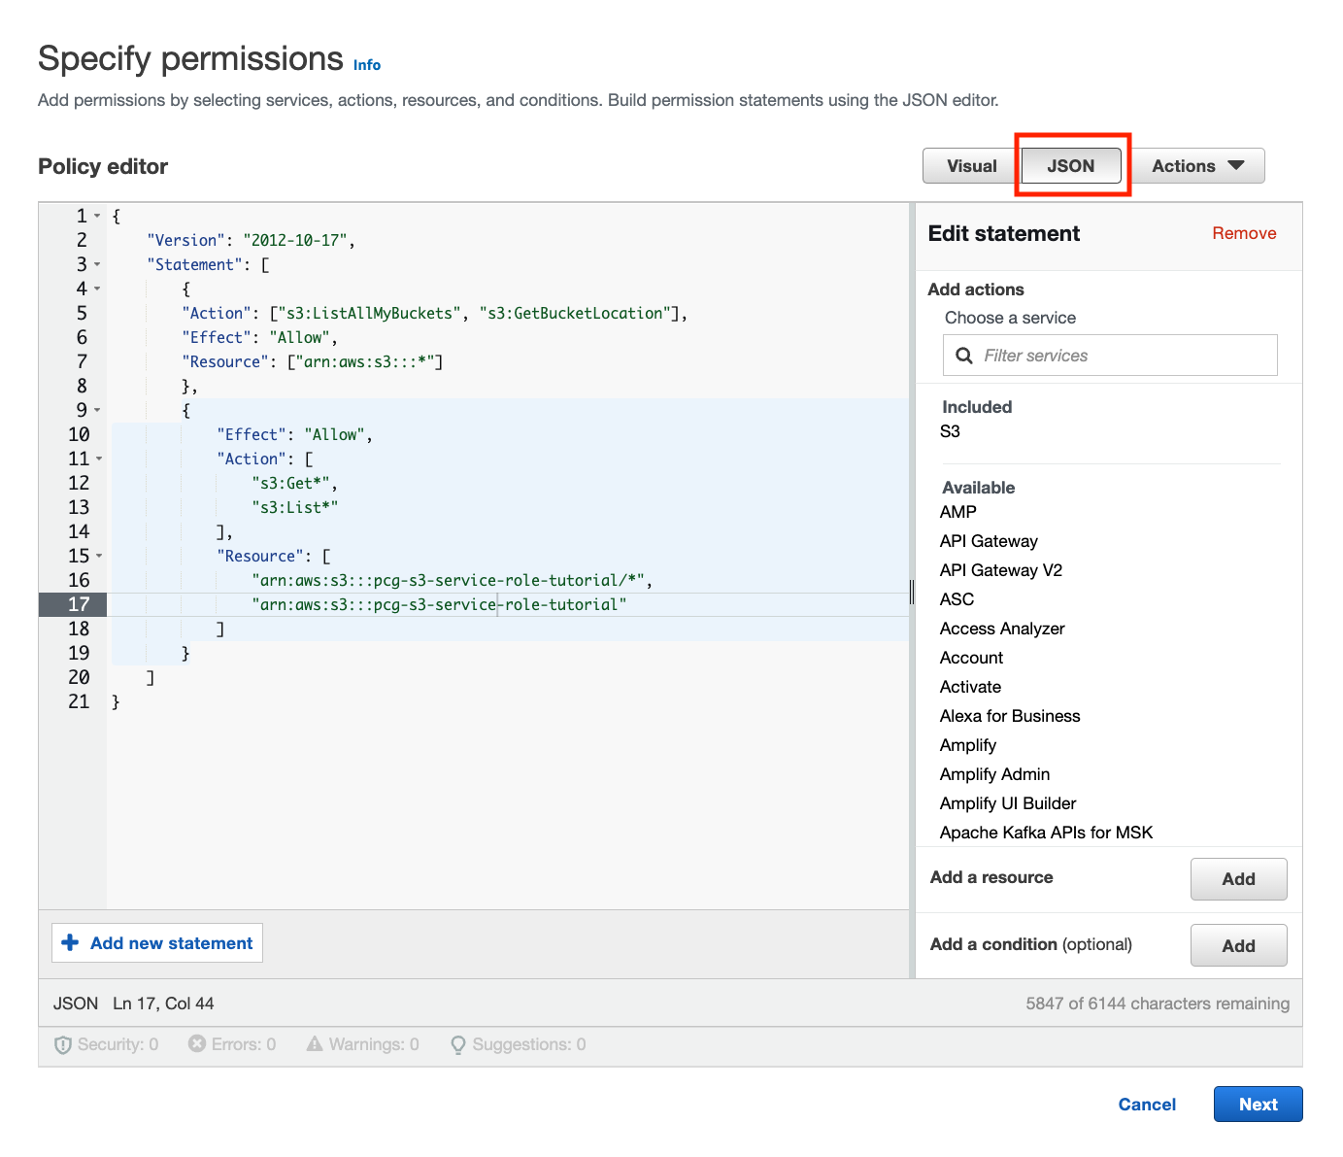Click Add button for Add a resource
1343x1157 pixels.
click(x=1238, y=879)
